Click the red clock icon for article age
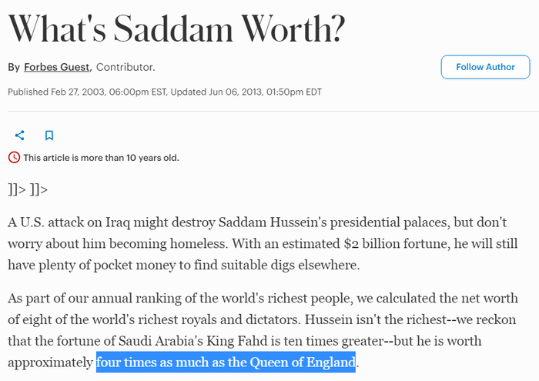 click(14, 158)
